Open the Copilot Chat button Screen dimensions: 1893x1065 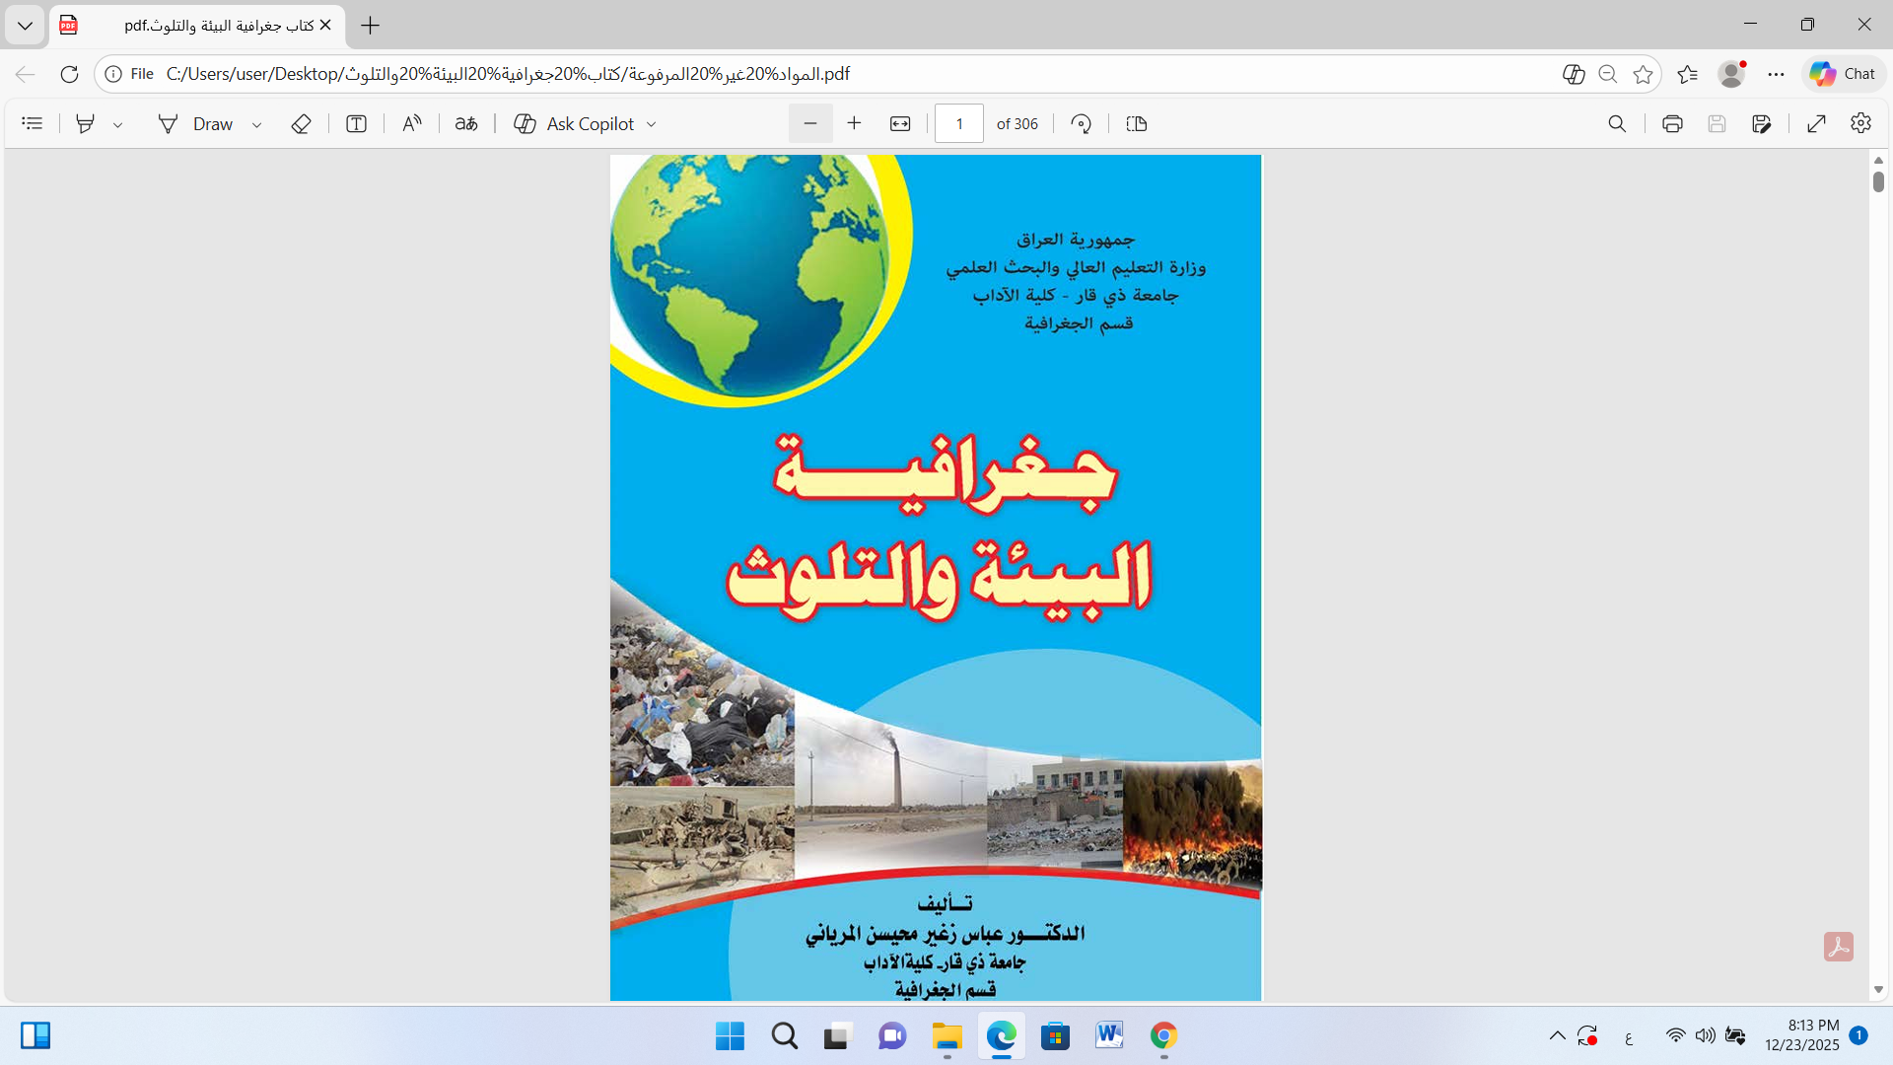click(1843, 74)
